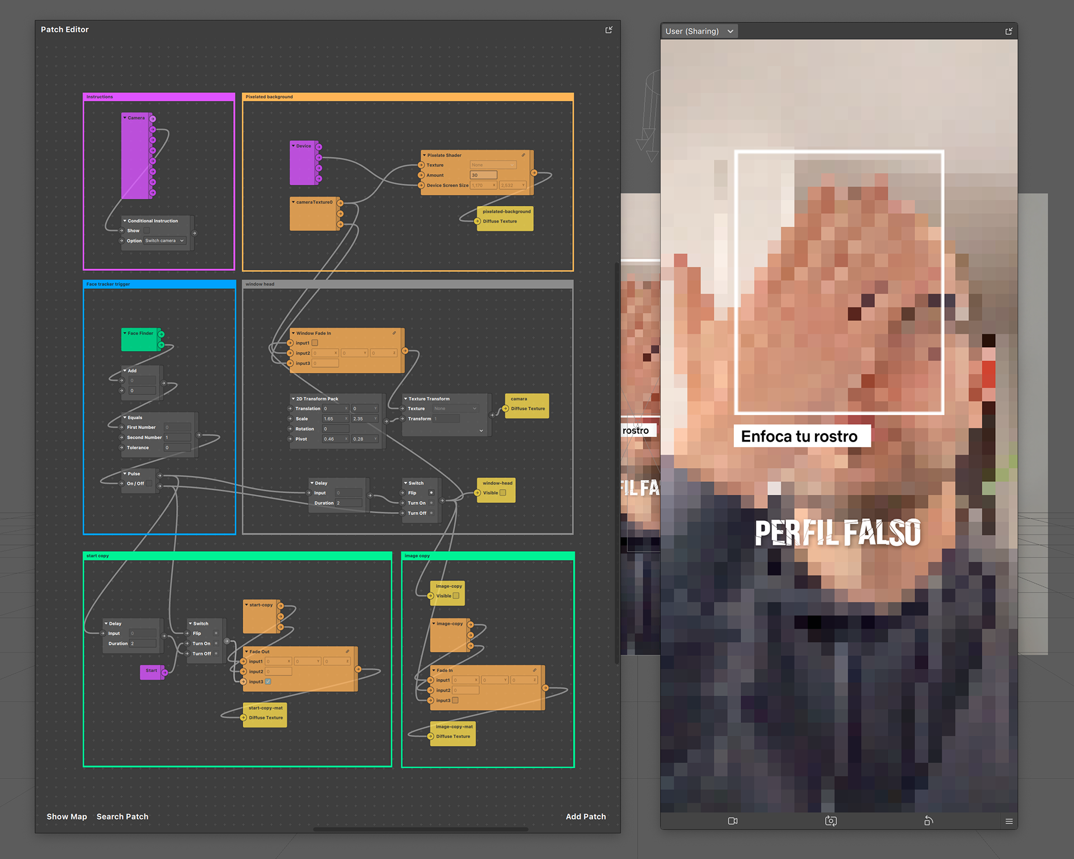Click the Pixelate Shader Amount field

point(483,175)
